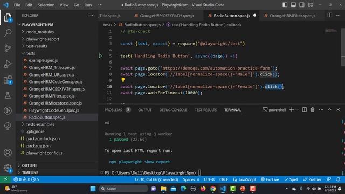Split the editor right
The width and height of the screenshot is (345, 194).
click(329, 15)
